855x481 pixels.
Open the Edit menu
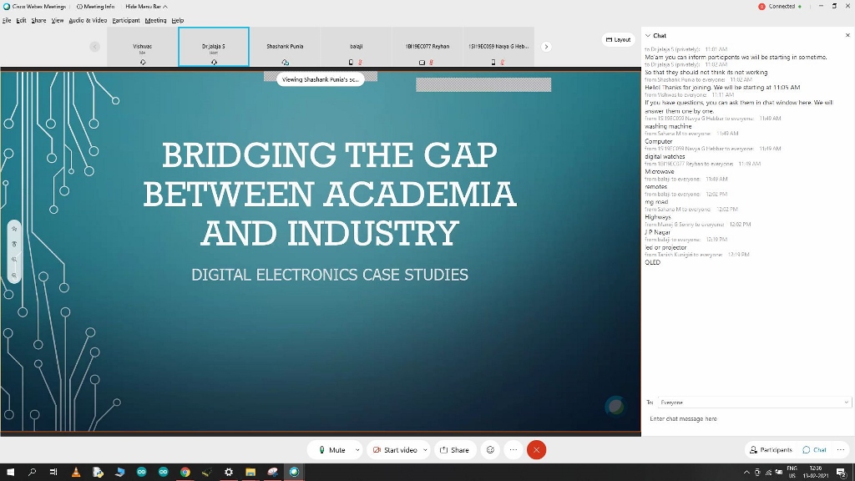click(x=21, y=20)
